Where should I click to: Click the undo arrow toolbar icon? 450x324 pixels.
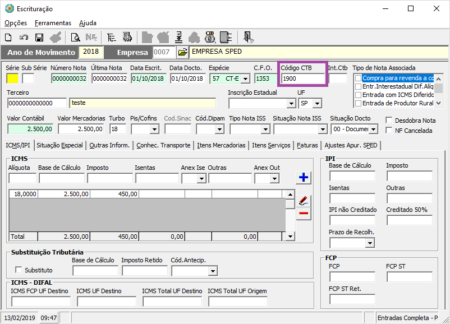[24, 38]
